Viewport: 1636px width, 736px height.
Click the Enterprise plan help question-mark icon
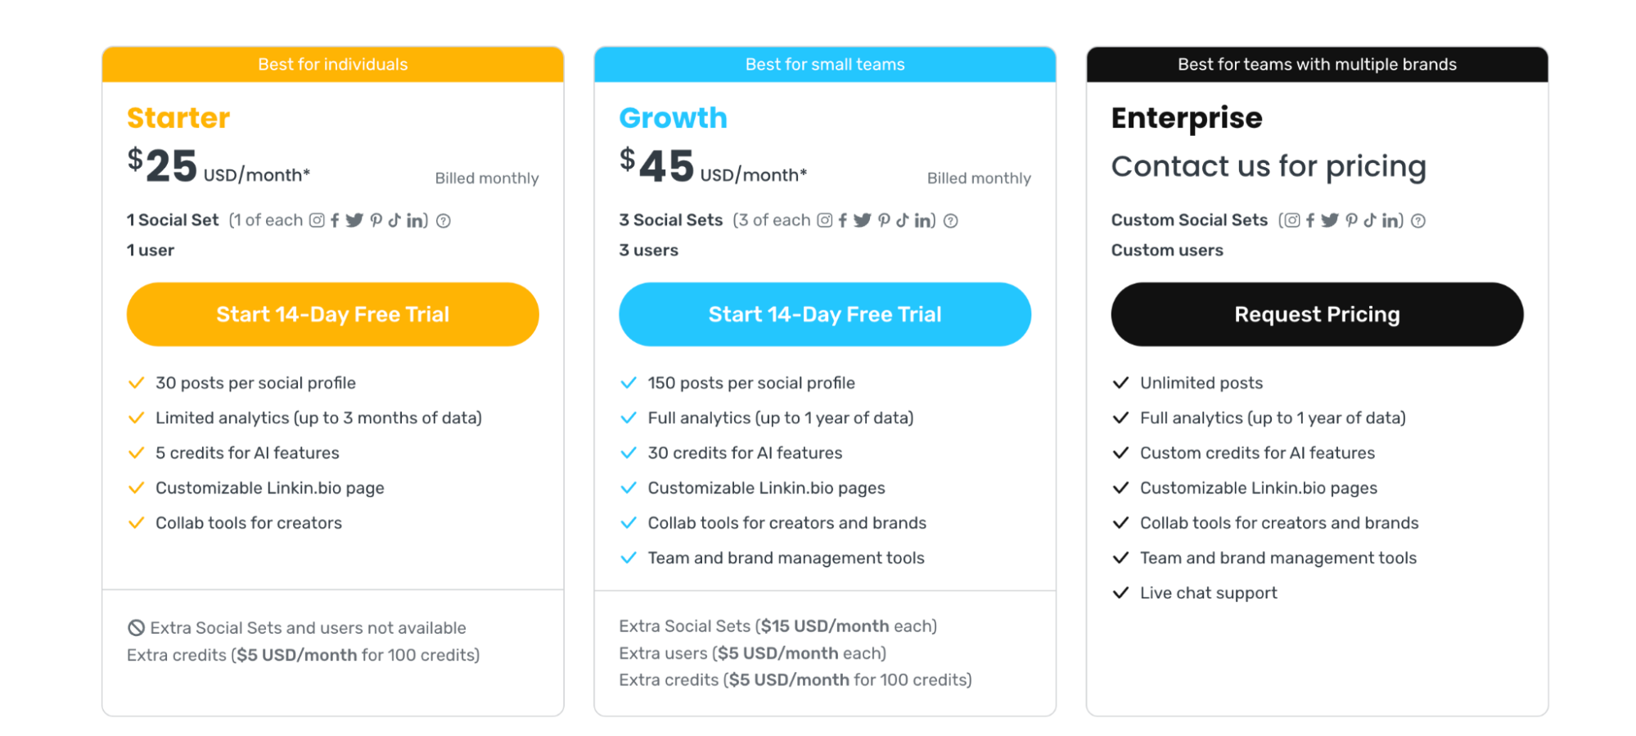click(1418, 220)
